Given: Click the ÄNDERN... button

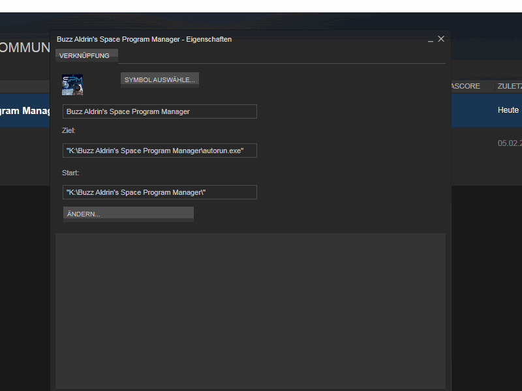Looking at the screenshot, I should [x=128, y=214].
